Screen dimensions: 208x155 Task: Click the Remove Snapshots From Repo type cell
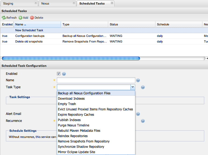point(85,41)
